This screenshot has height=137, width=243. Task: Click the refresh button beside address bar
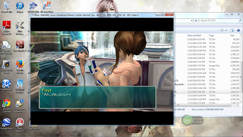coord(196,21)
